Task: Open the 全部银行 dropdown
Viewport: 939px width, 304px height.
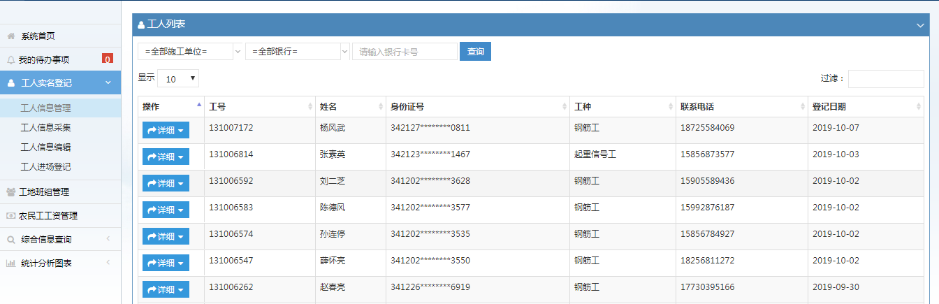Action: pyautogui.click(x=297, y=52)
